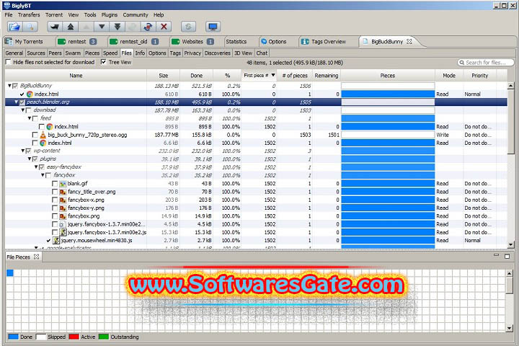519x346 pixels.
Task: Select the fancy_title_over.png file row
Action: click(x=256, y=192)
